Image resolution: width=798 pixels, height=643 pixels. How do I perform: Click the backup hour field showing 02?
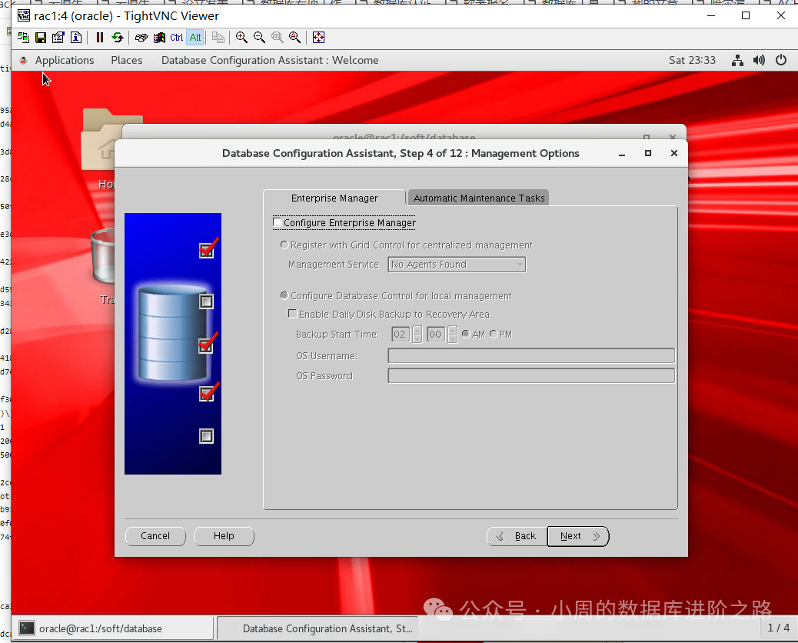tap(400, 334)
